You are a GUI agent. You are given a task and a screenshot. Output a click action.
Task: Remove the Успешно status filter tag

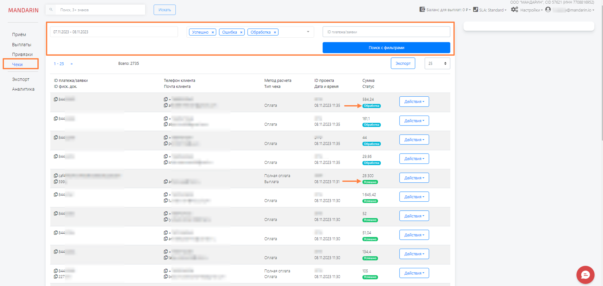click(x=213, y=32)
